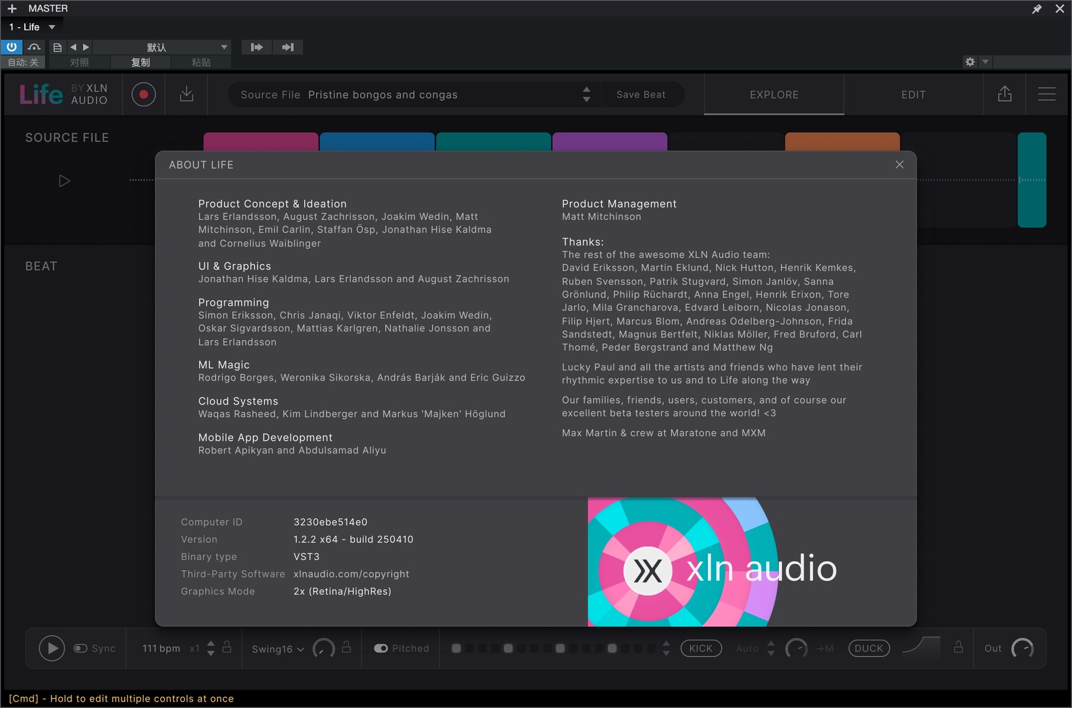The image size is (1072, 708).
Task: Open the Swing16 dropdown
Action: [277, 649]
